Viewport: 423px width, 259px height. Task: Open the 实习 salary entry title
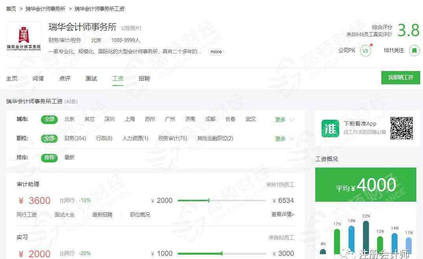click(22, 237)
